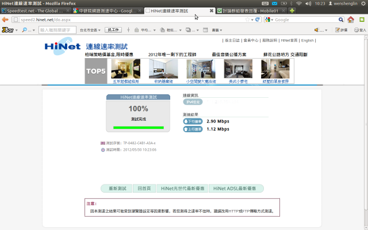
Task: Click HiNet ADSL最新優惠 button
Action: [x=236, y=189]
